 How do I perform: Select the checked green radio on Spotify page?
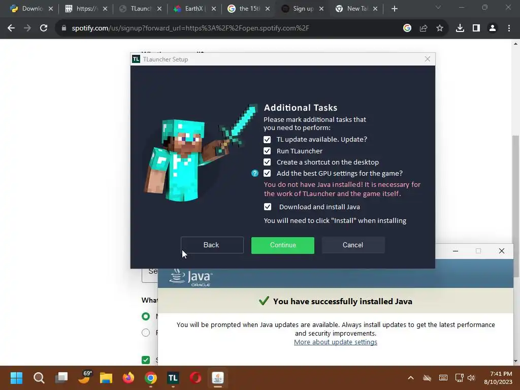click(146, 316)
